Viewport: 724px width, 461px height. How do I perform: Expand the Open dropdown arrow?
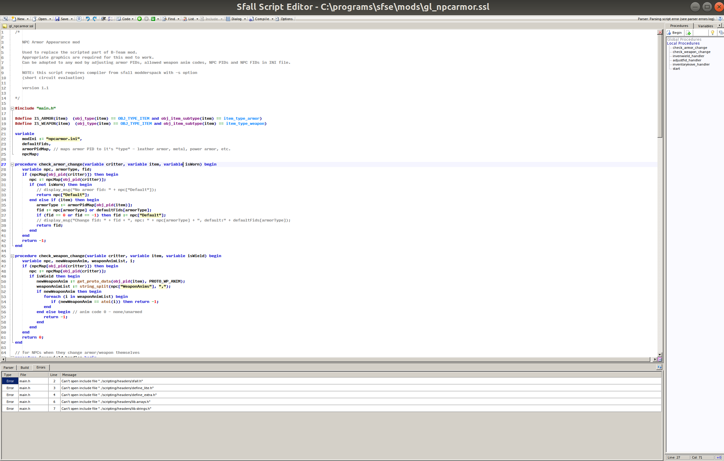coord(50,19)
